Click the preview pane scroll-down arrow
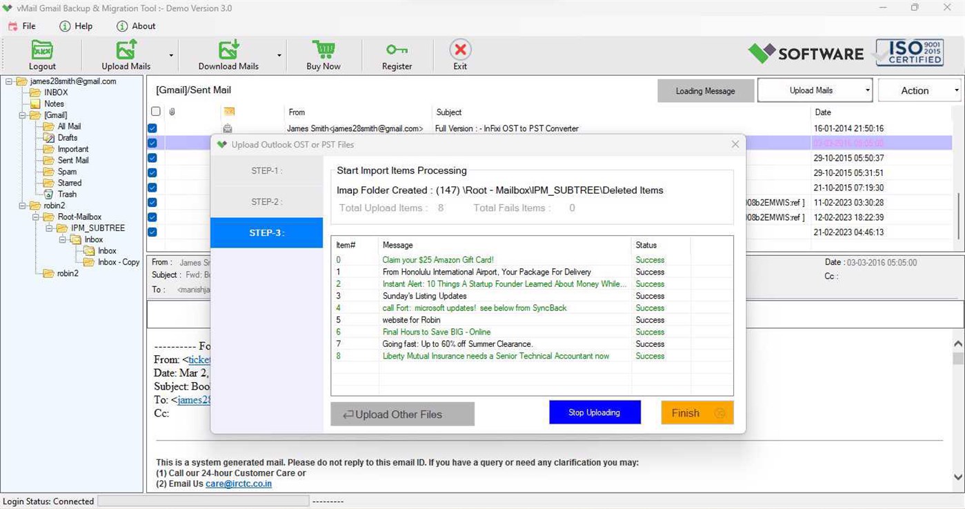965x509 pixels. tap(958, 477)
